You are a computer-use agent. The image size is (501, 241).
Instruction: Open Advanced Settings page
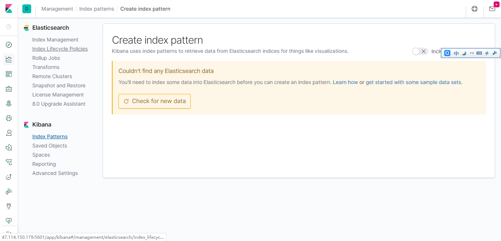55,173
